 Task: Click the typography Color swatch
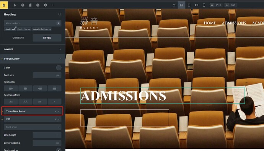point(59,68)
